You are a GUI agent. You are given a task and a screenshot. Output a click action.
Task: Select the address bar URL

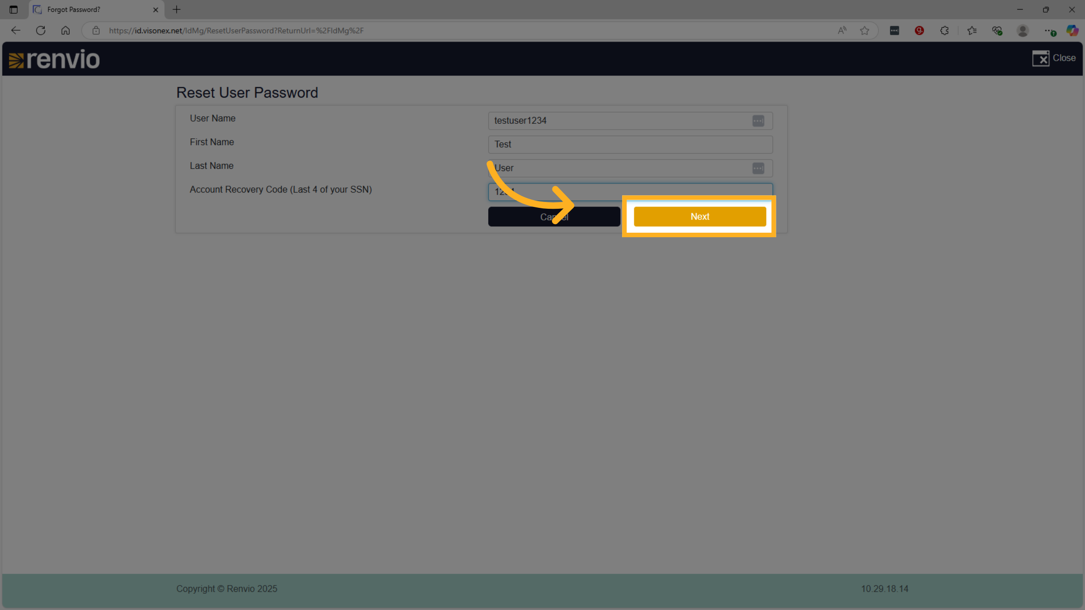236,31
